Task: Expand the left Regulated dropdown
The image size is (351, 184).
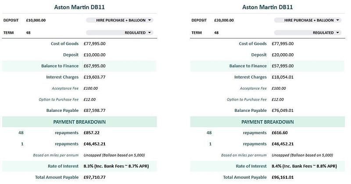Action: pos(119,32)
